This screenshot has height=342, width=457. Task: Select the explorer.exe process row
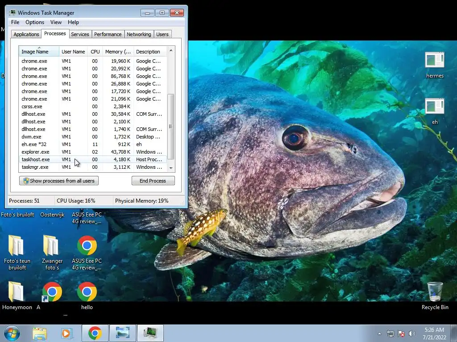[x=93, y=152]
